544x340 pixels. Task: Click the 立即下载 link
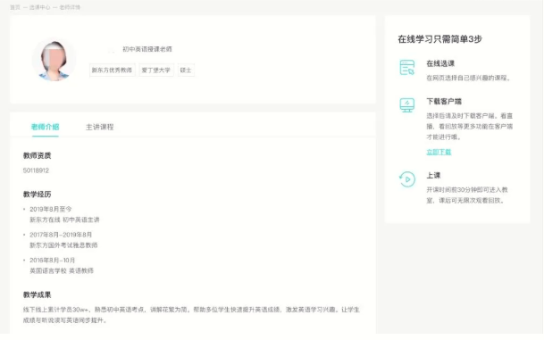439,152
